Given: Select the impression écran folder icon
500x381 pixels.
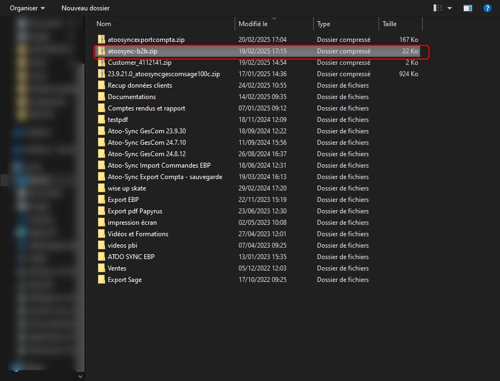Looking at the screenshot, I should coord(101,223).
